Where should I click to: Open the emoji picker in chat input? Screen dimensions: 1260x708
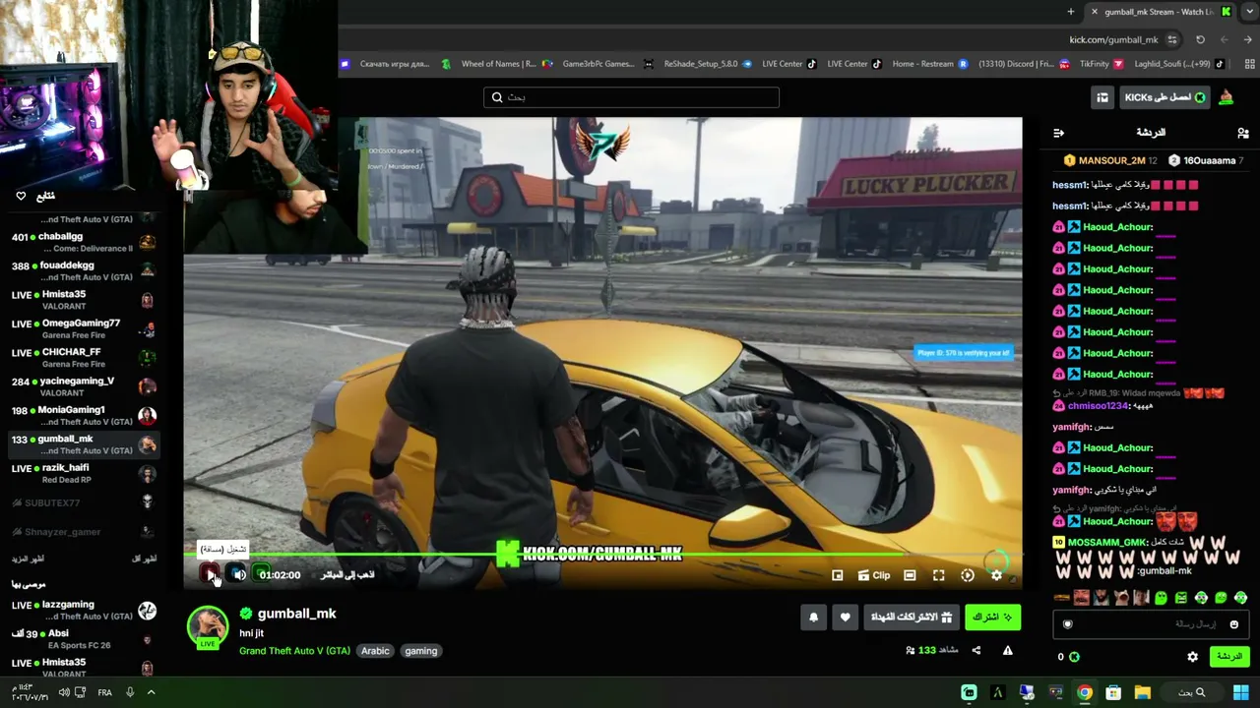1234,624
